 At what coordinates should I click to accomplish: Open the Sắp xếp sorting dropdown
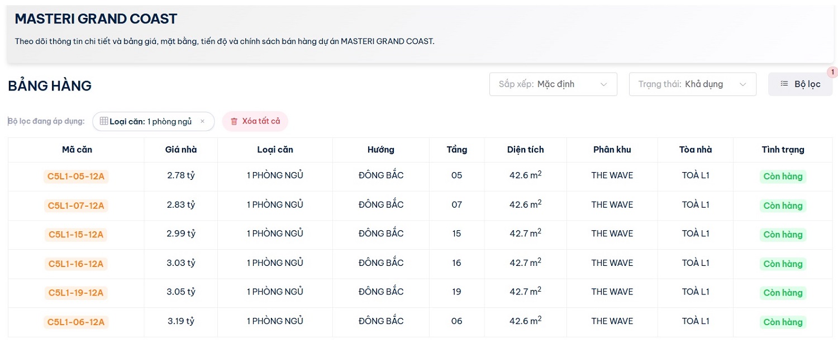click(x=553, y=84)
